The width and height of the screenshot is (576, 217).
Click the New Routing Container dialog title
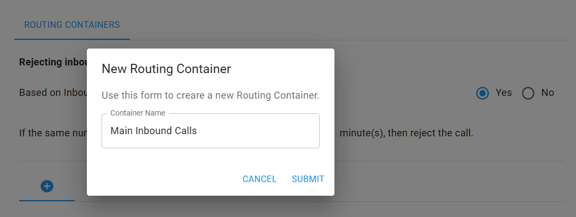(x=166, y=69)
